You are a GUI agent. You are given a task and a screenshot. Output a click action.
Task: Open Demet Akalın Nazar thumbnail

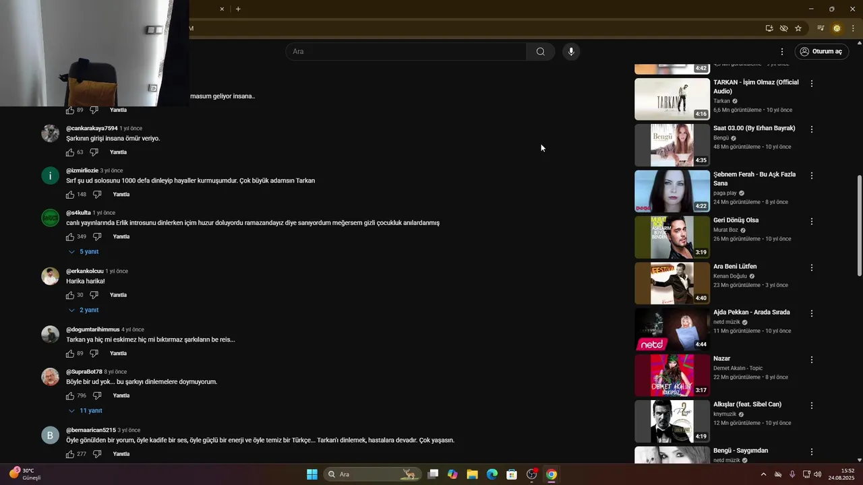[672, 375]
